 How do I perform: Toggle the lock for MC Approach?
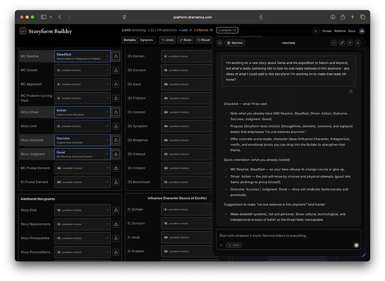tap(116, 84)
